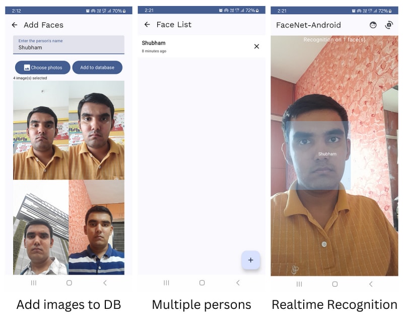Tap the Shubham label on detected face
Screen dimensions: 403x323
click(327, 154)
